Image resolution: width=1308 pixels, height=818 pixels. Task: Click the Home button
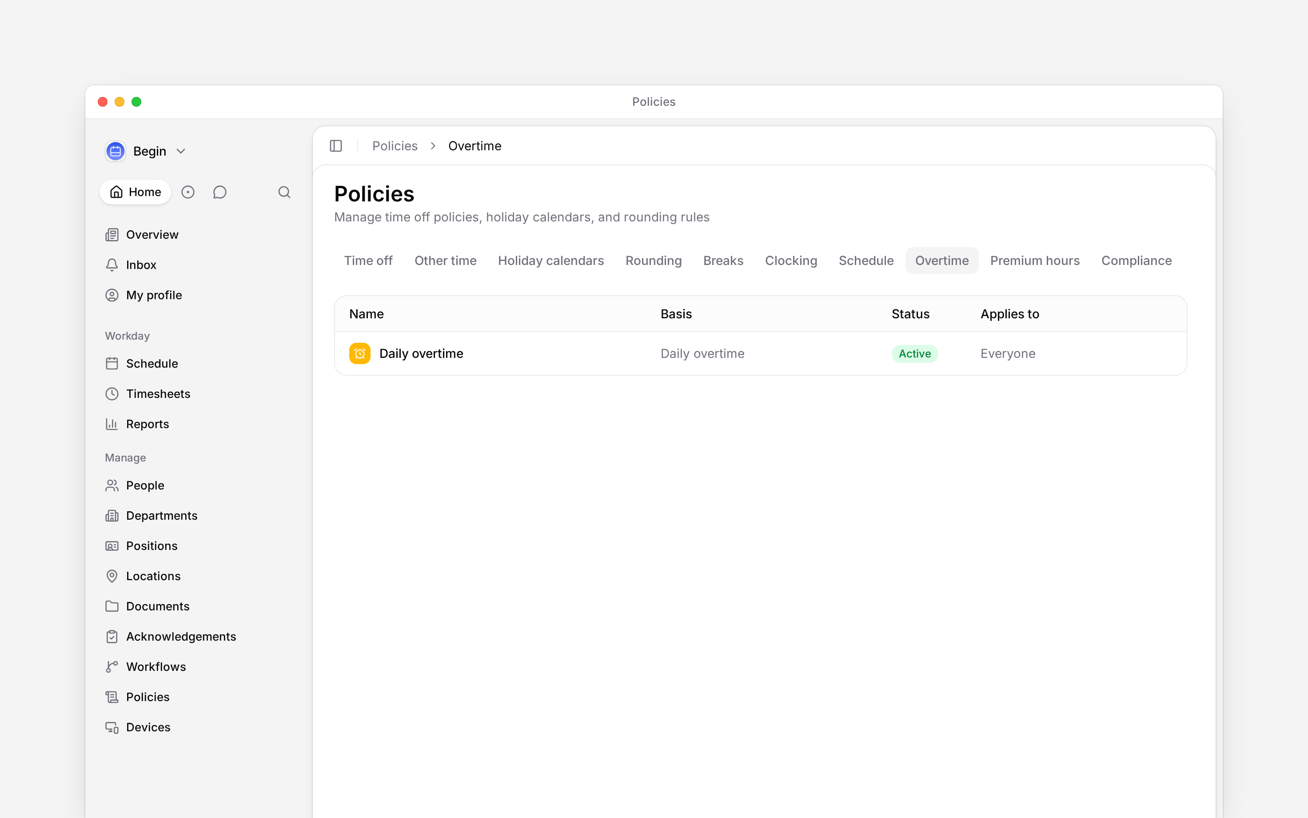(135, 192)
